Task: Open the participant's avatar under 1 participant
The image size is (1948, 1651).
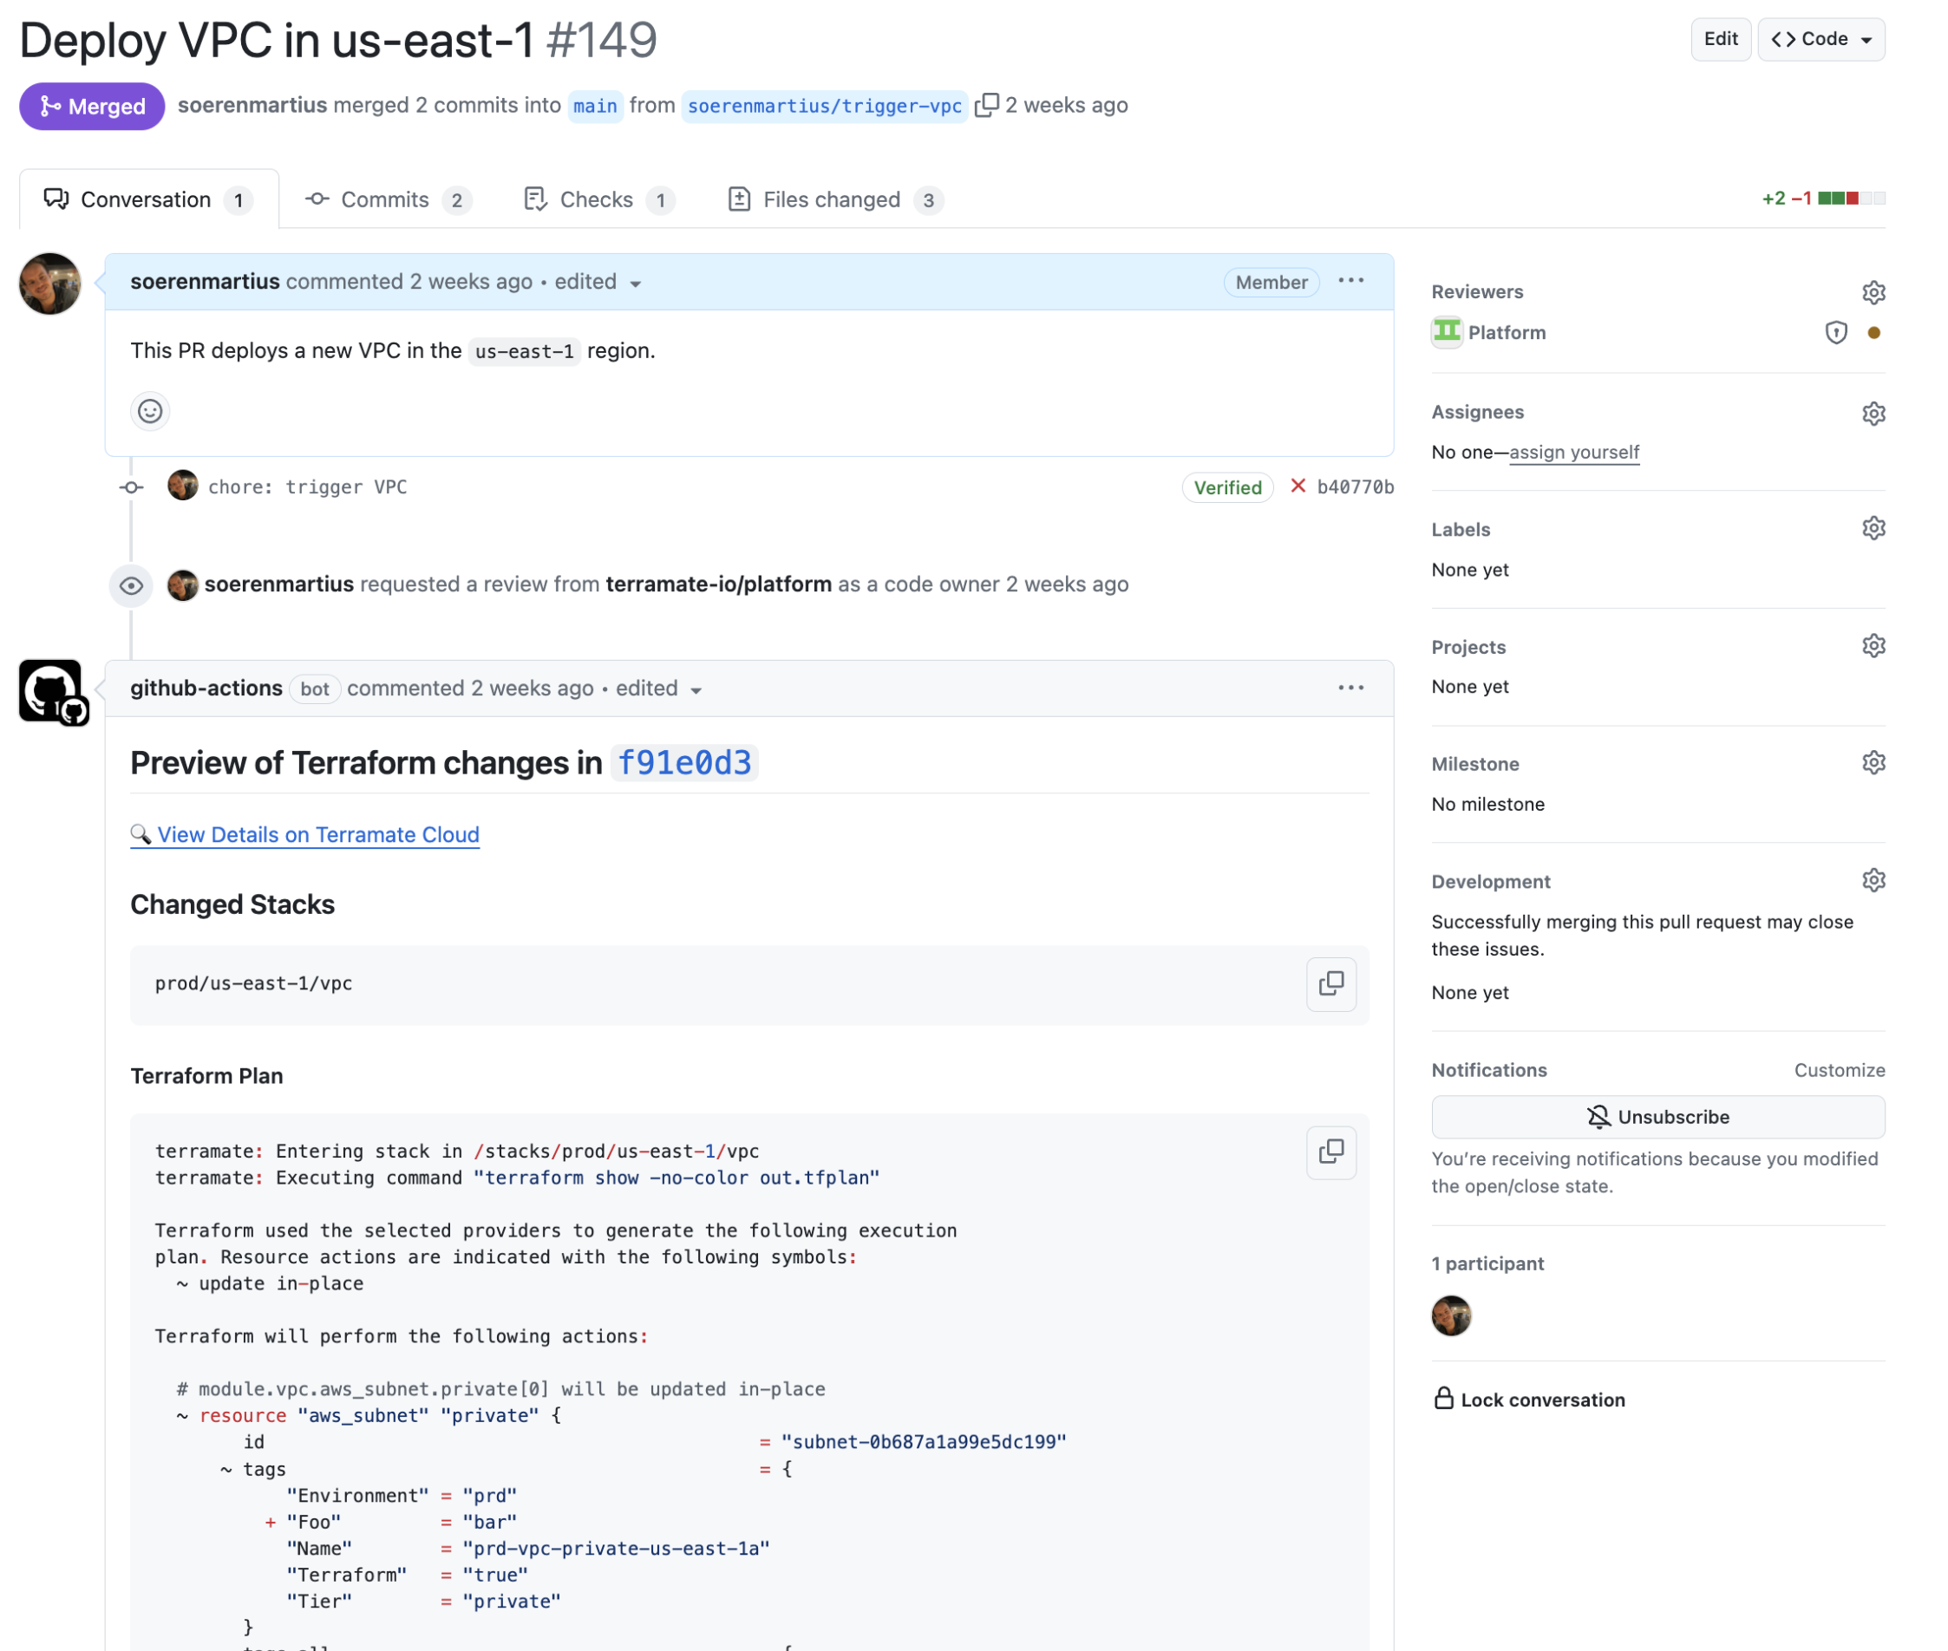Action: click(1450, 1316)
